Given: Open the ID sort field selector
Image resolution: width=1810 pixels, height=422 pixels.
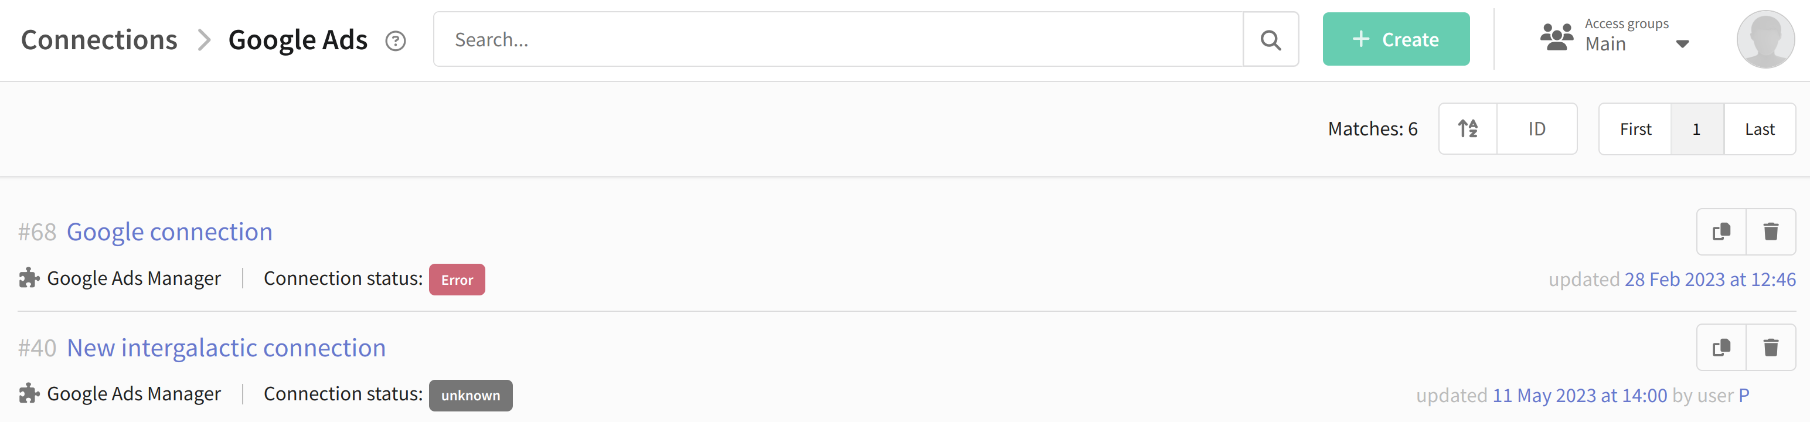Looking at the screenshot, I should [1537, 128].
